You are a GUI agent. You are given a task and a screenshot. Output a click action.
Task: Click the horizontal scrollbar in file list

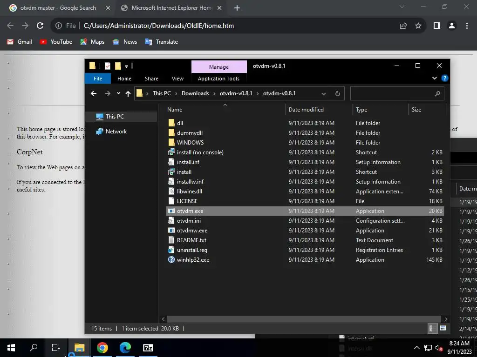[x=304, y=319]
